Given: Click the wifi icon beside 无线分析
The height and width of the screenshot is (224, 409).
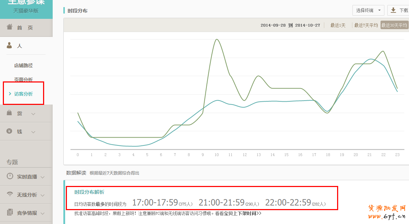Looking at the screenshot, I should pyautogui.click(x=10, y=194).
